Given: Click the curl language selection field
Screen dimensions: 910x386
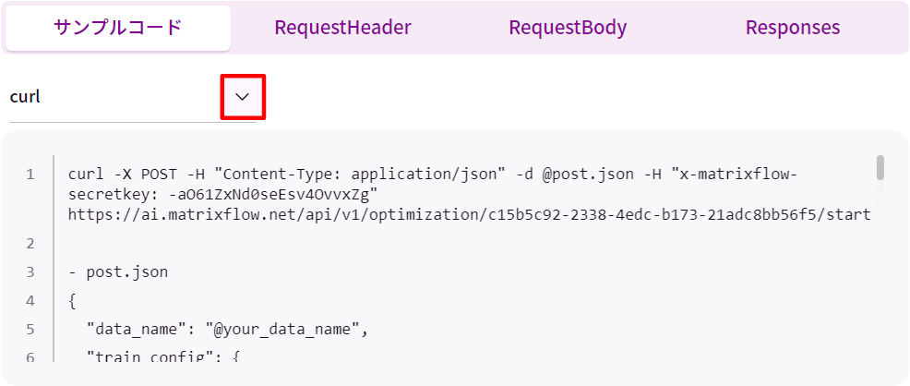Looking at the screenshot, I should [111, 97].
